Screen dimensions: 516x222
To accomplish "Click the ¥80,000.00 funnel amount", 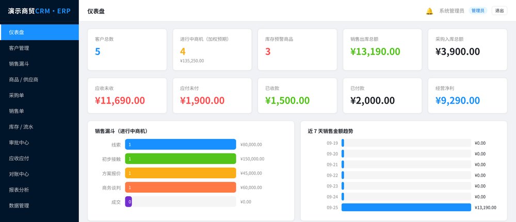I will pos(251,145).
